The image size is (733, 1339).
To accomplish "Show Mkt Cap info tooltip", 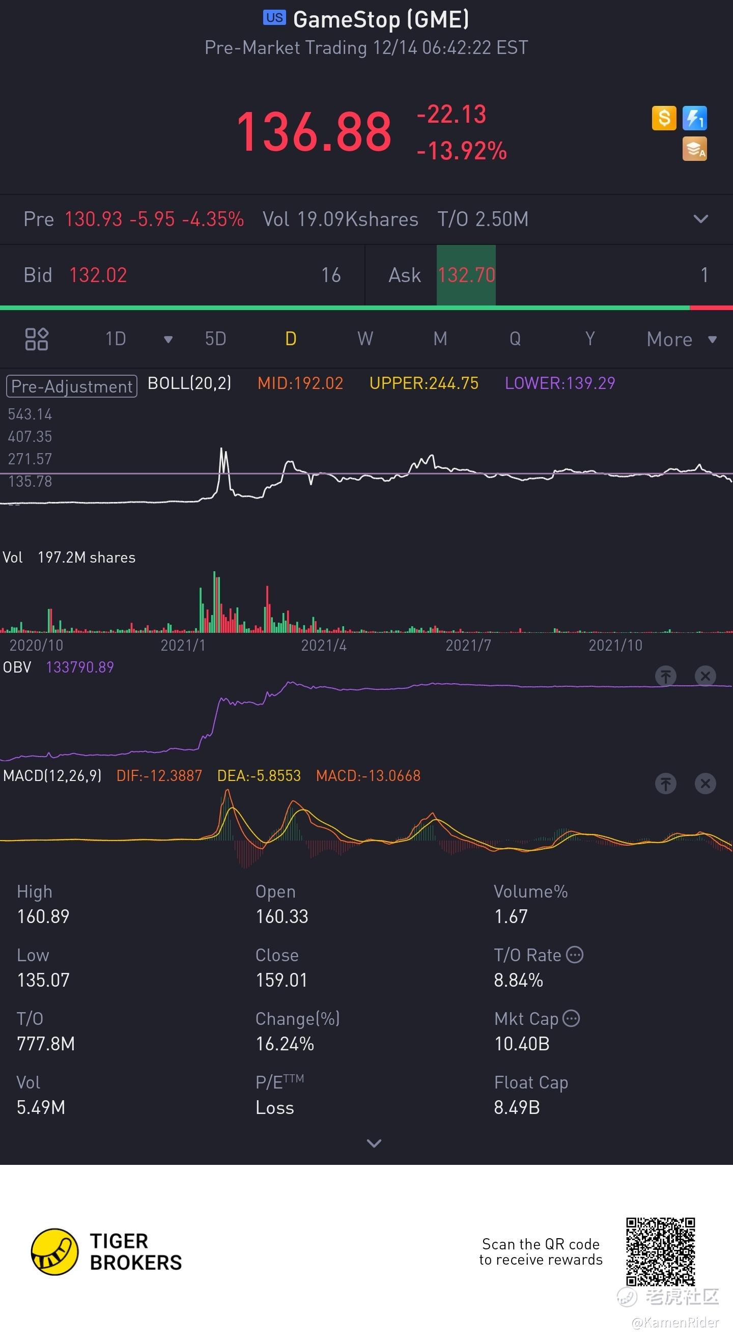I will (571, 1018).
